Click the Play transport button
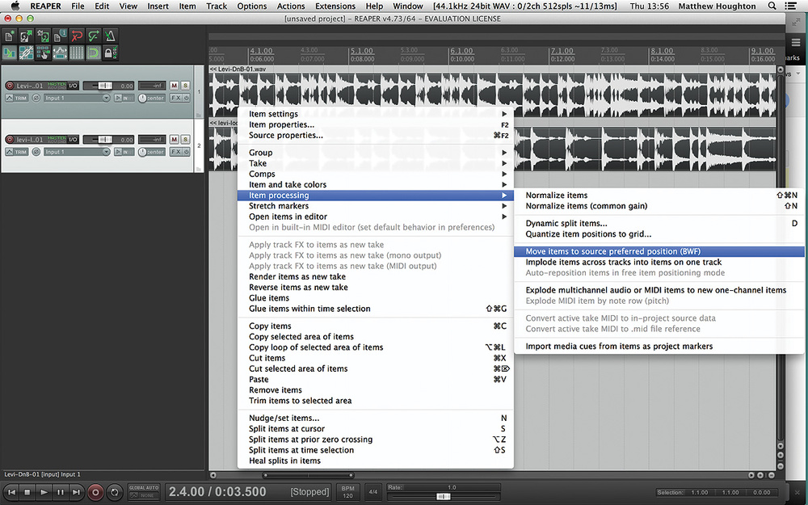Viewport: 808px width, 505px height. (x=44, y=493)
